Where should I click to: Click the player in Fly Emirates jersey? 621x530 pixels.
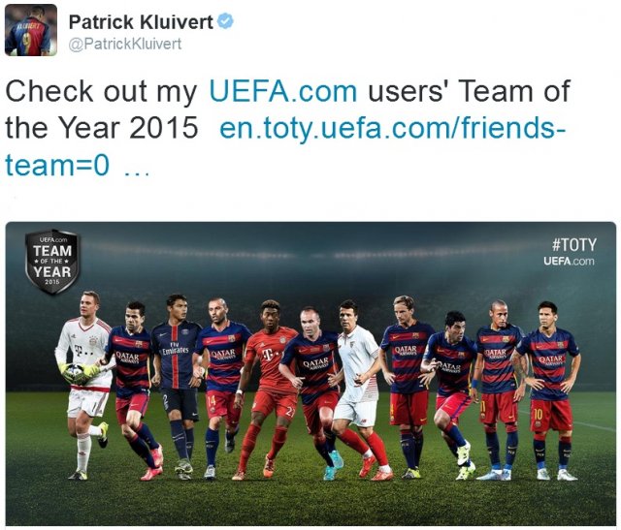(177, 386)
